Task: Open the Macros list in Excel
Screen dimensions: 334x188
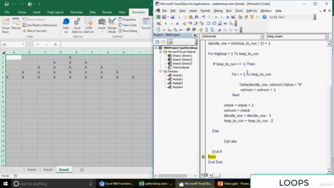Action: (x=16, y=24)
